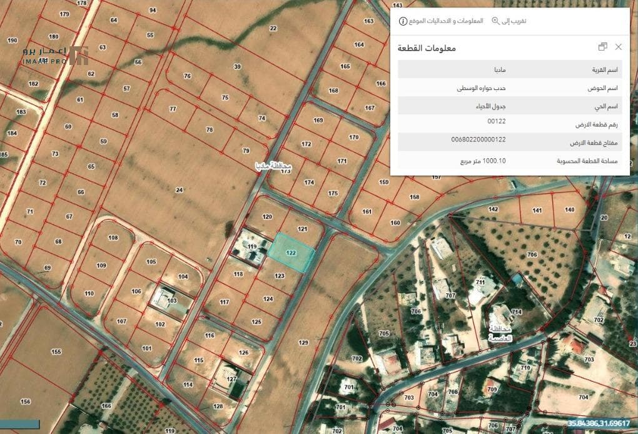Image resolution: width=638 pixels, height=434 pixels.
Task: Click the neighborhood value جدول الأحياء
Action: click(x=491, y=106)
